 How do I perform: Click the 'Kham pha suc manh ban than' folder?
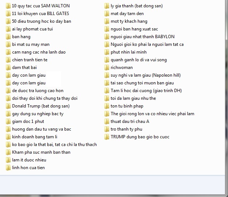(x=41, y=152)
